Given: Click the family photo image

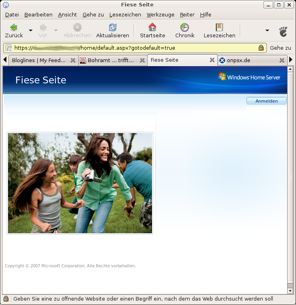Looking at the screenshot, I should [x=80, y=183].
